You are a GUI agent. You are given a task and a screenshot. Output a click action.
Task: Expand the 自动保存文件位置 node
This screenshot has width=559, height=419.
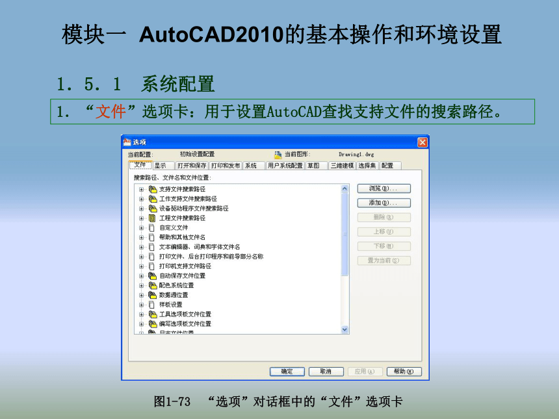tap(142, 276)
